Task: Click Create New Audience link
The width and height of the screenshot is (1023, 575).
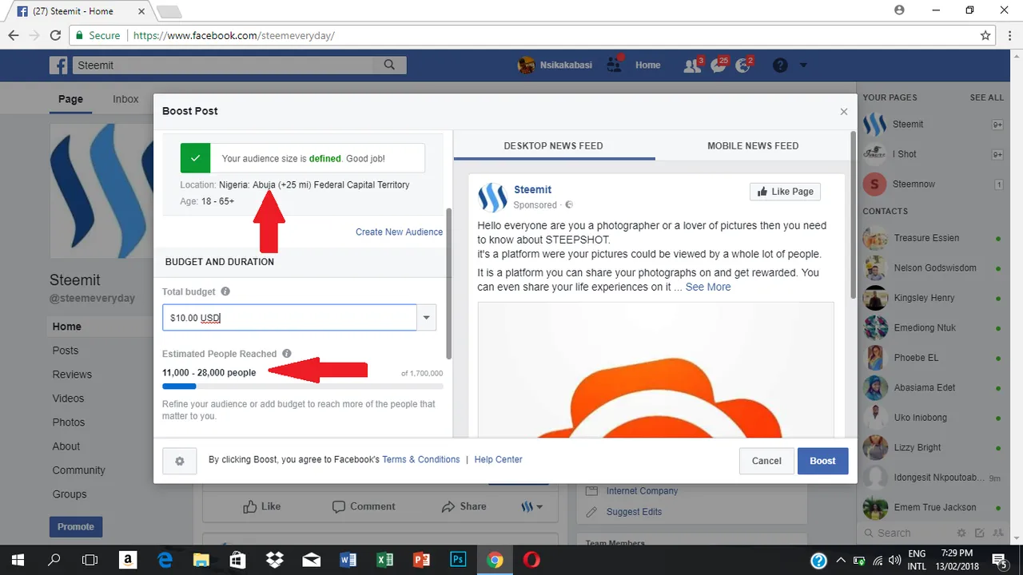Action: [399, 232]
